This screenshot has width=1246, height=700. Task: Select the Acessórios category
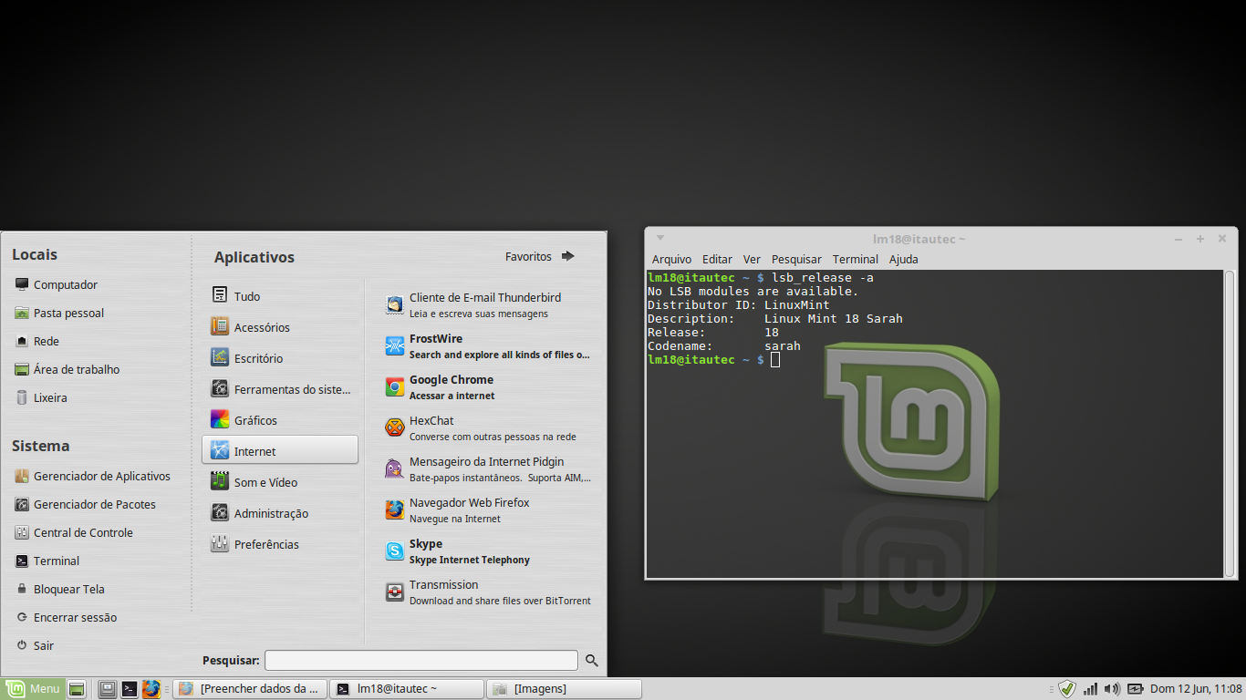pos(279,327)
